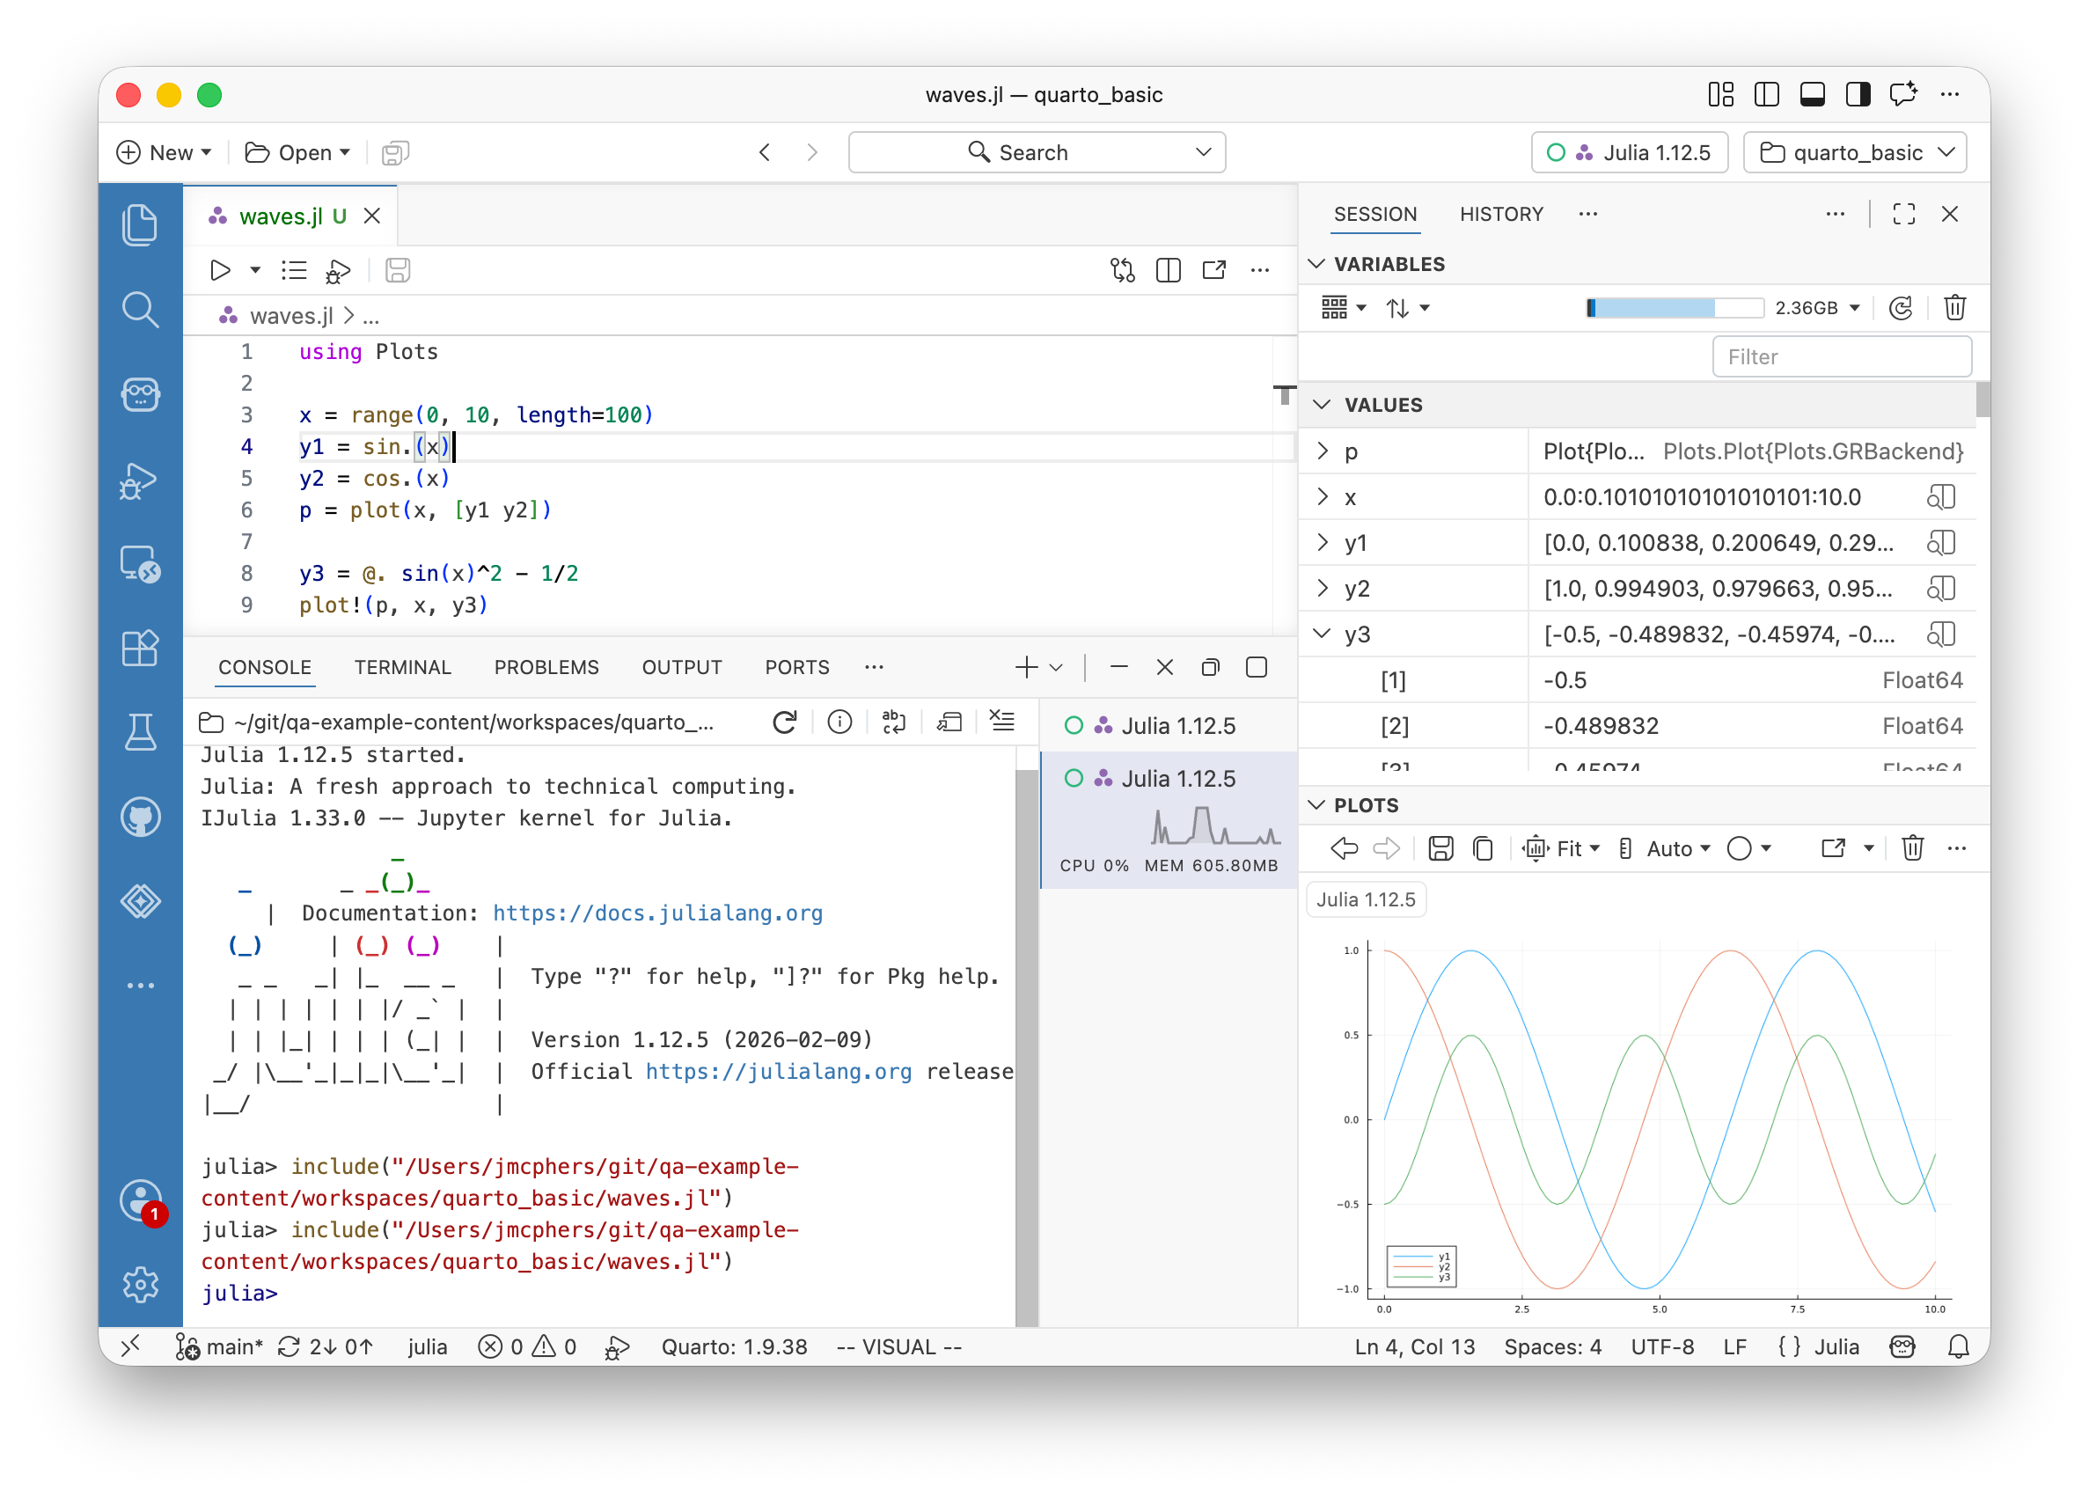
Task: Toggle the secondary side bar layout
Action: [x=1858, y=95]
